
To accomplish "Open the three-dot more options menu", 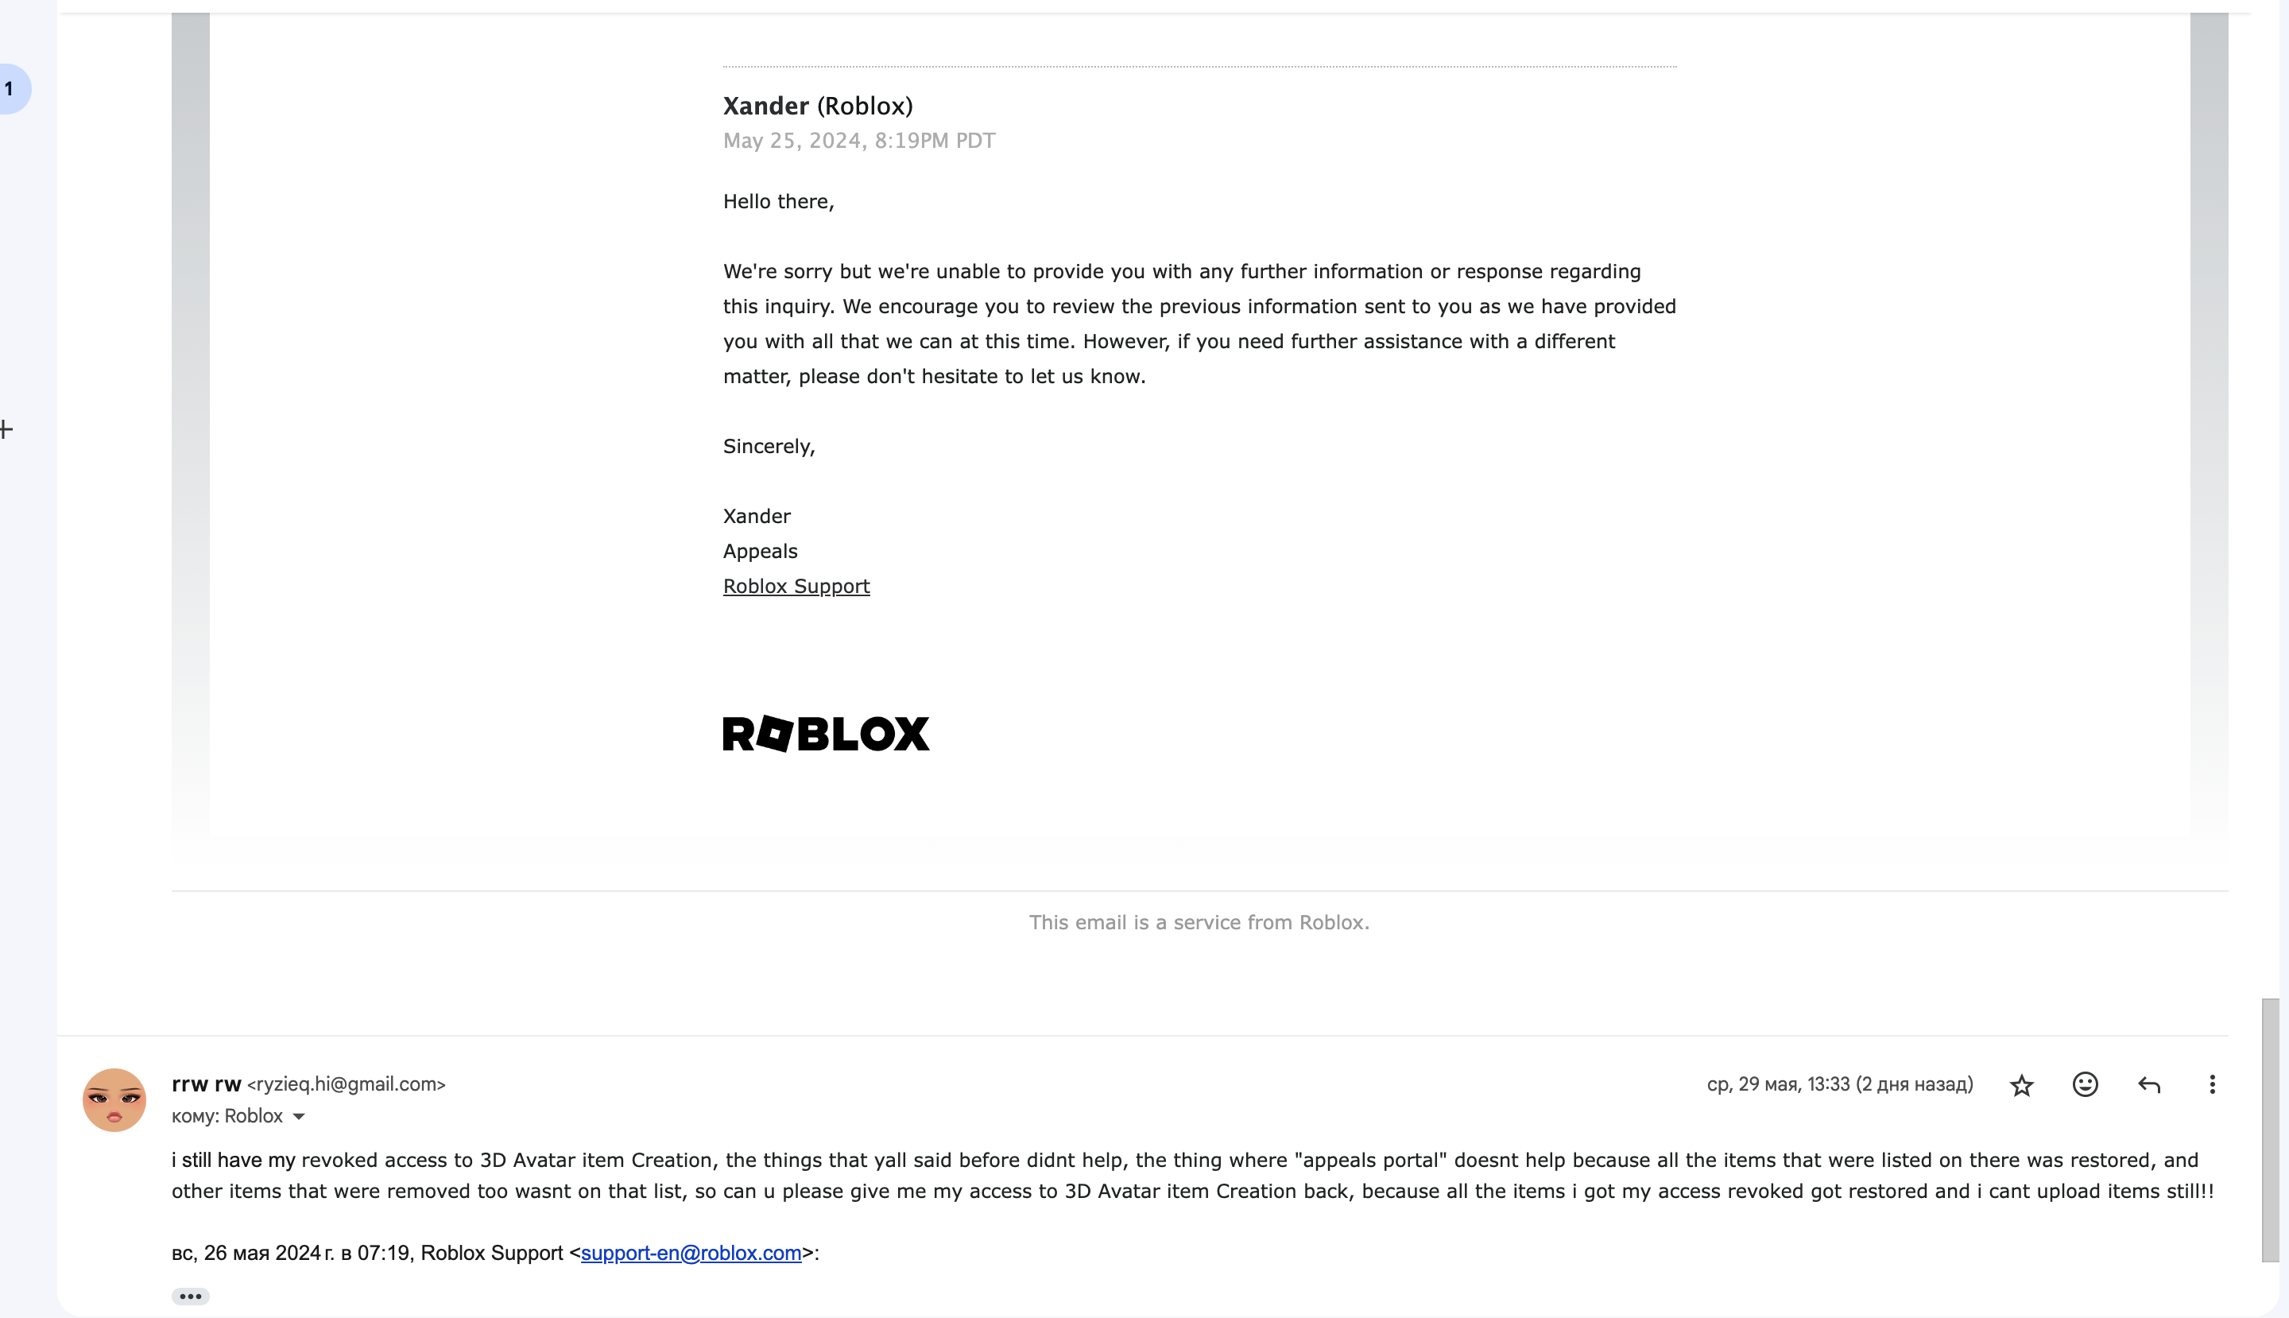I will pyautogui.click(x=2211, y=1084).
